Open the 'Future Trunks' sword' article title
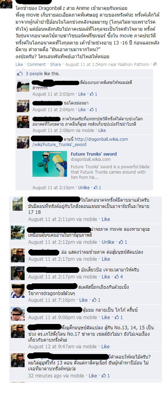 [x=94, y=154]
